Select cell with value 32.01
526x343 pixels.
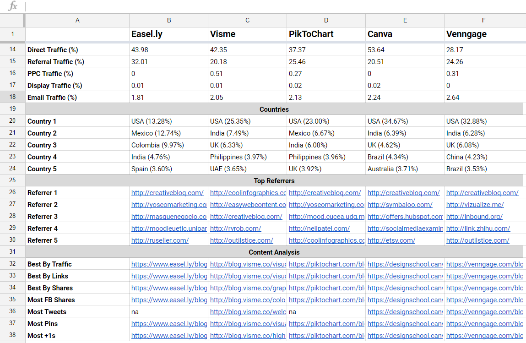click(x=169, y=62)
